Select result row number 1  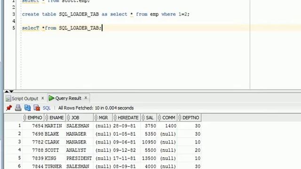point(19,125)
